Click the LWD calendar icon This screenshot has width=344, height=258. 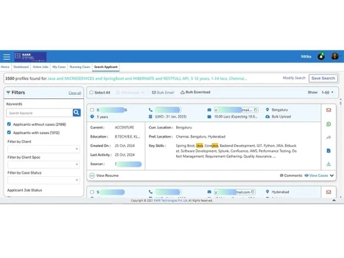click(151, 116)
